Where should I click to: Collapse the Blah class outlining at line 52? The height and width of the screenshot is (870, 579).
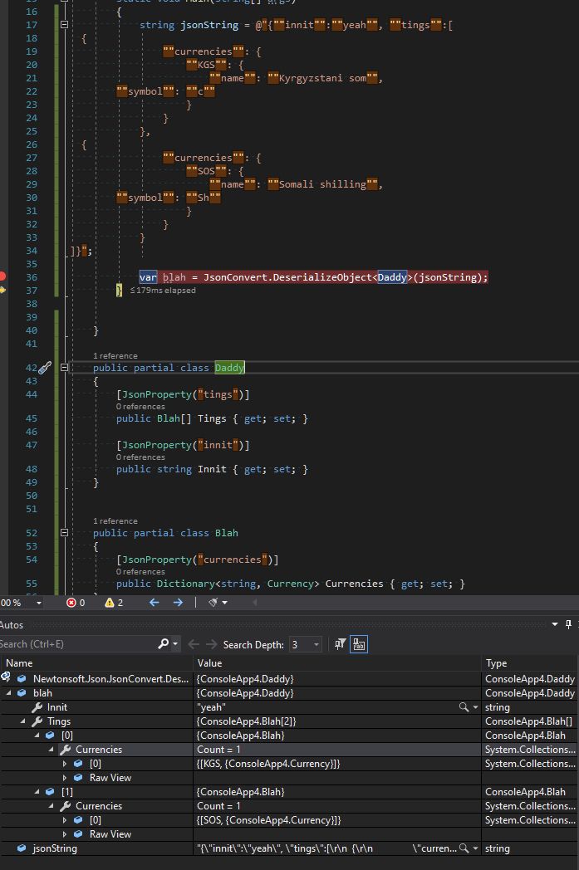click(x=65, y=533)
